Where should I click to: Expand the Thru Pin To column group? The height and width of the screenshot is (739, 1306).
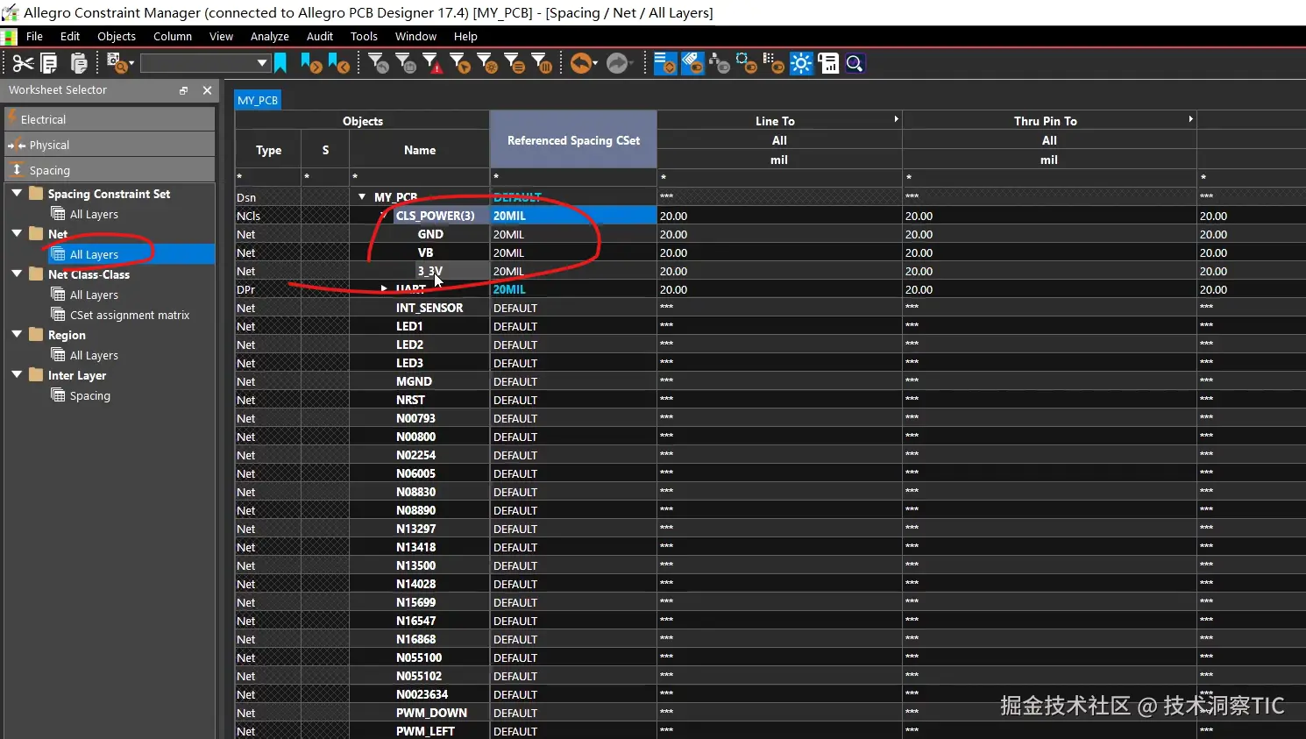[1190, 119]
